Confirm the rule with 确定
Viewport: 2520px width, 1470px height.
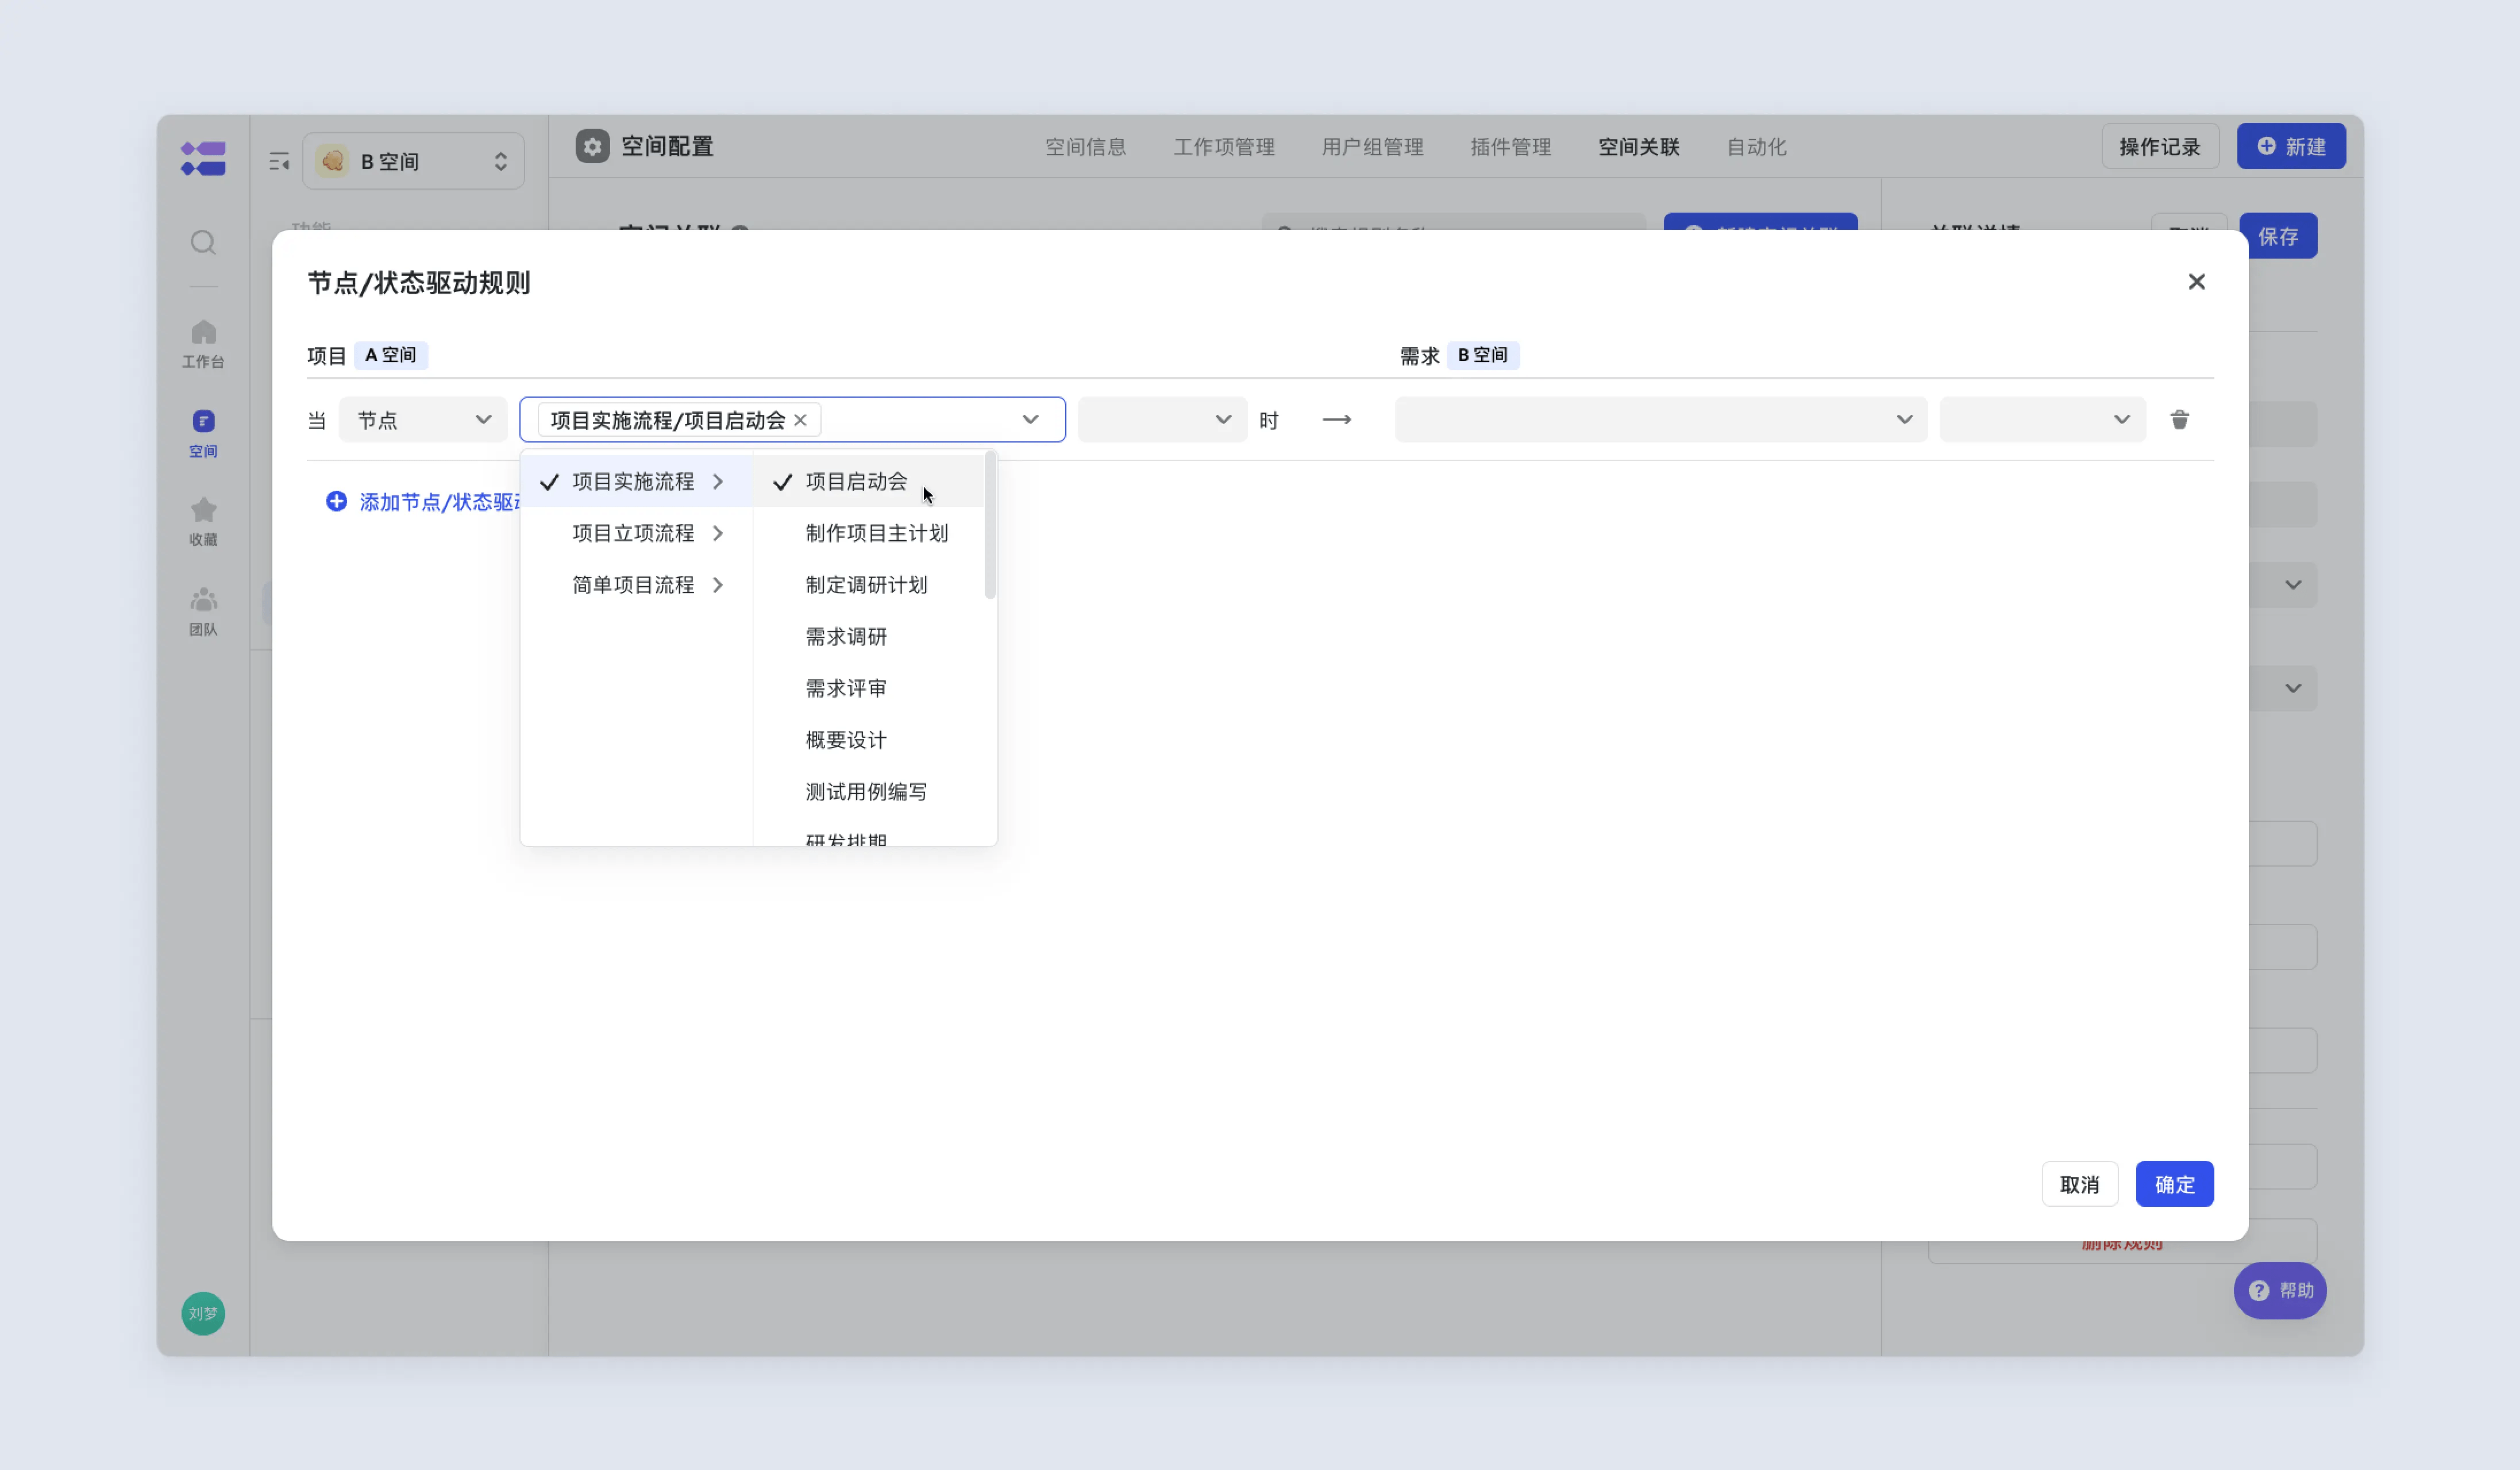2174,1184
